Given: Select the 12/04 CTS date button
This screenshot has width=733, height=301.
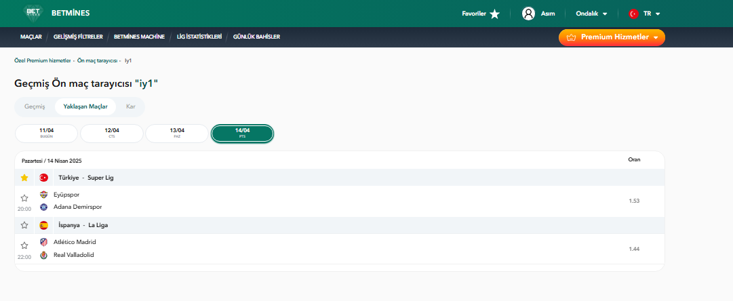Looking at the screenshot, I should (x=112, y=133).
